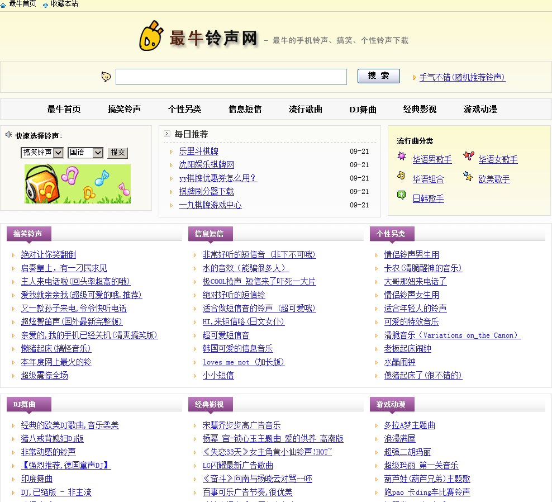Click the smiley icon beside the search box

[106, 77]
